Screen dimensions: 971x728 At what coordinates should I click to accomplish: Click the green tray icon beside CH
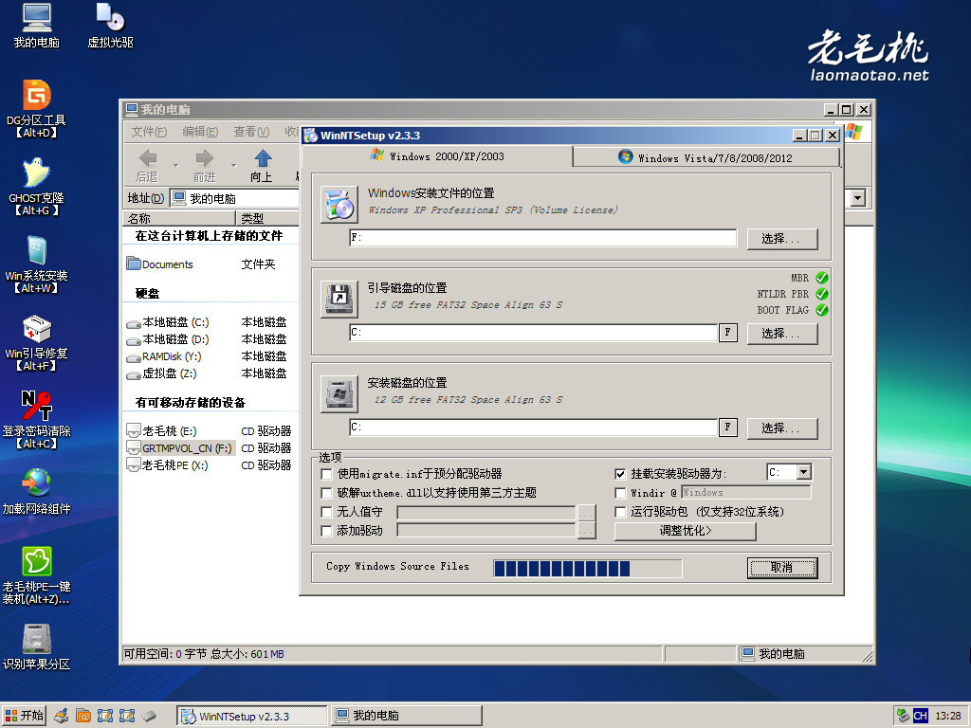(904, 717)
